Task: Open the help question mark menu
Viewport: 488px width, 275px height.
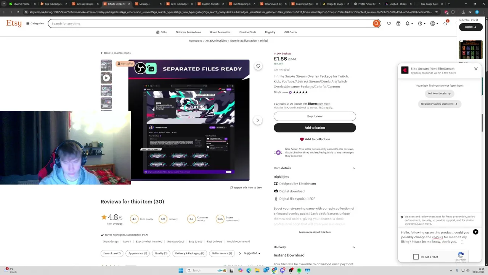Action: click(421, 24)
